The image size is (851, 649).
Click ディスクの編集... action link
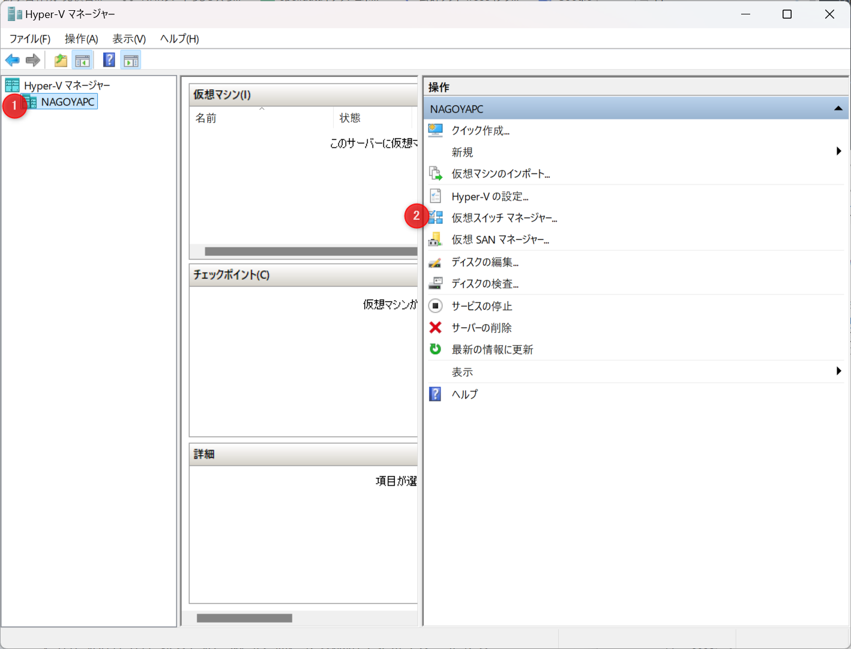point(486,262)
